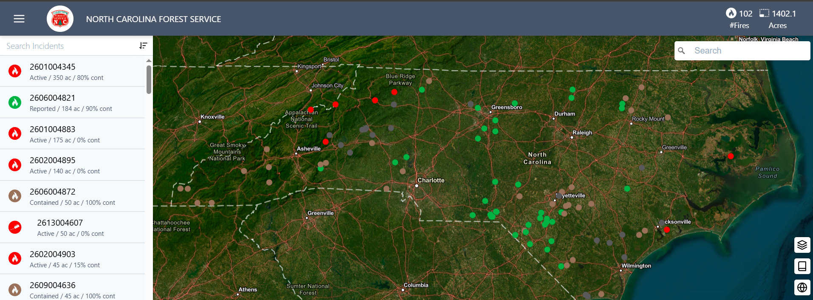Click the NC Forest Service logo
The width and height of the screenshot is (813, 300).
(x=60, y=19)
